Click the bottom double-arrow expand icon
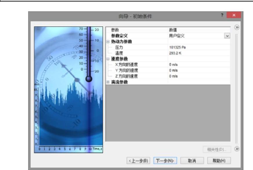Image resolution: width=253 pixels, height=170 pixels. point(237,149)
